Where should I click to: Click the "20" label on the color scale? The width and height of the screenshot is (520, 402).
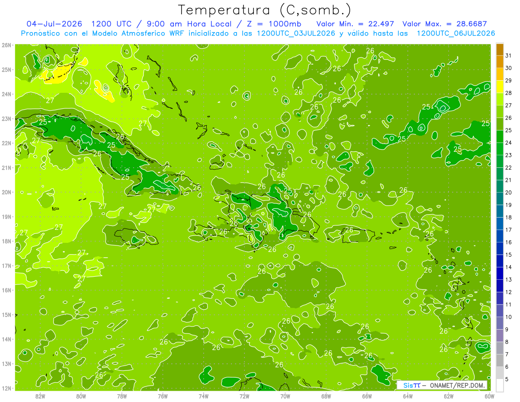click(509, 193)
